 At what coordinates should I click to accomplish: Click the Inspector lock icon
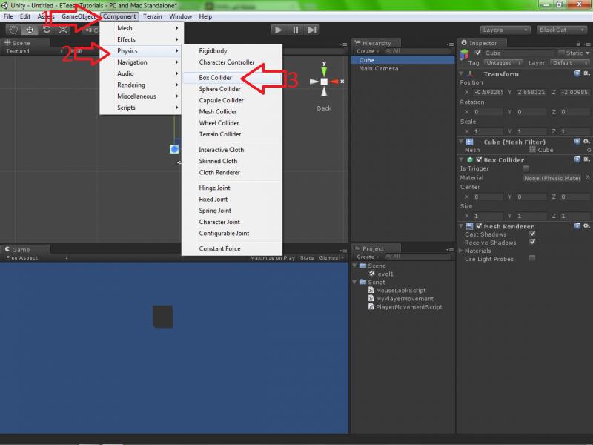(578, 44)
